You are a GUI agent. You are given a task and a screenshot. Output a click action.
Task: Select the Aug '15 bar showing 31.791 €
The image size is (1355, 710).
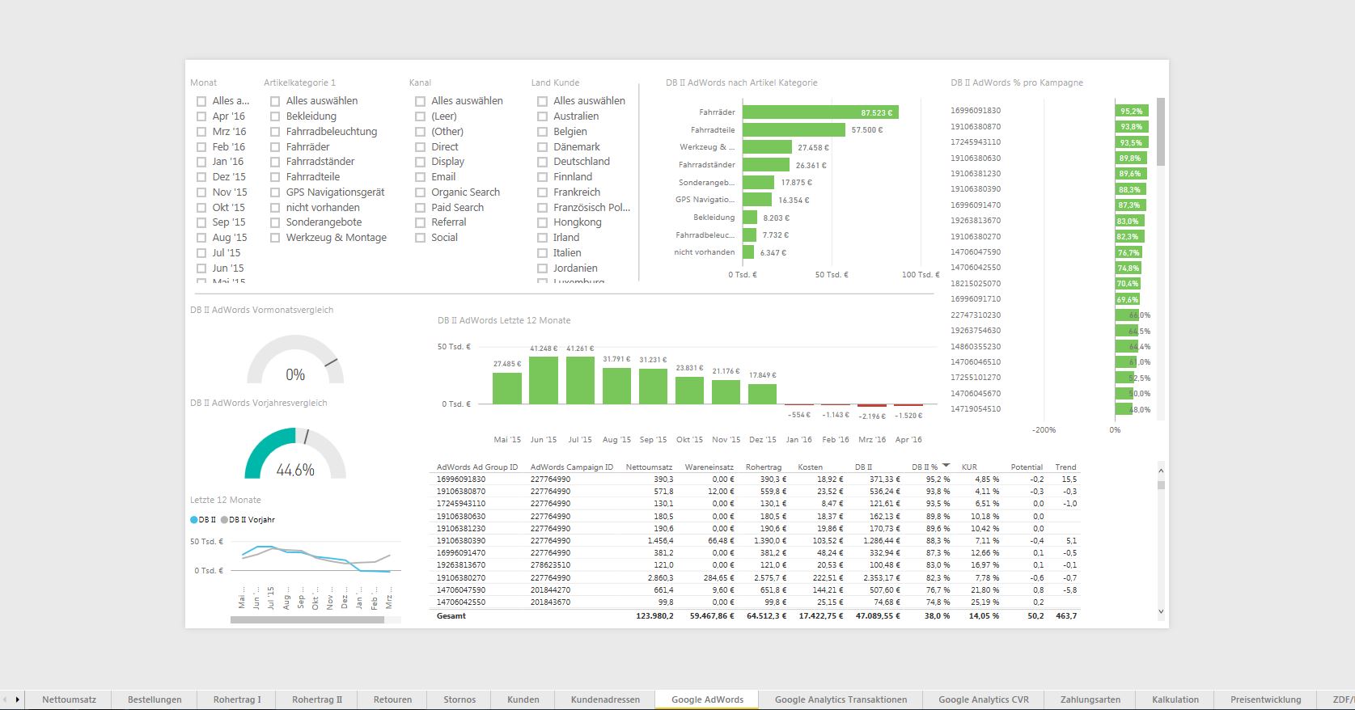click(x=616, y=386)
